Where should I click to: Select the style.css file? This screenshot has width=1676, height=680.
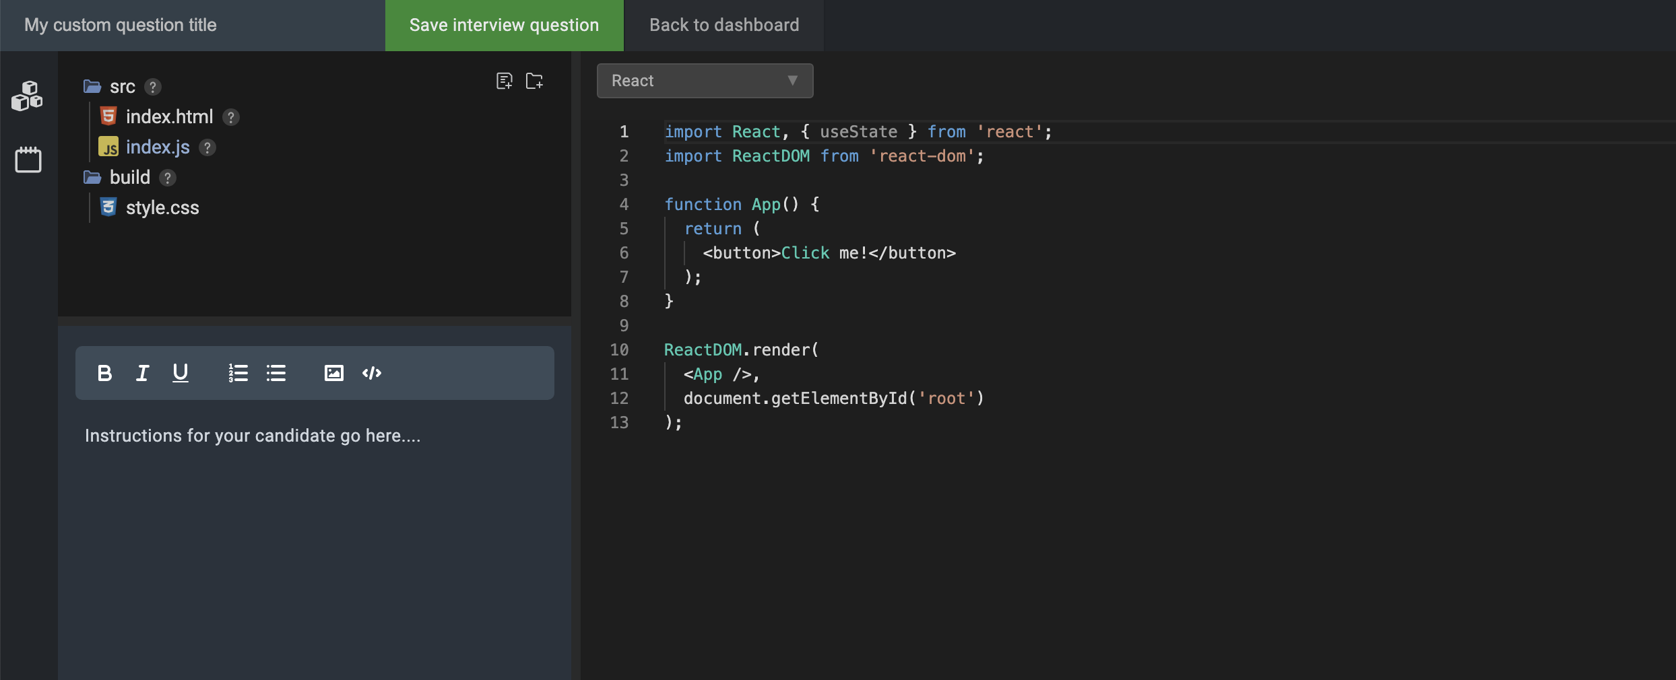click(162, 208)
